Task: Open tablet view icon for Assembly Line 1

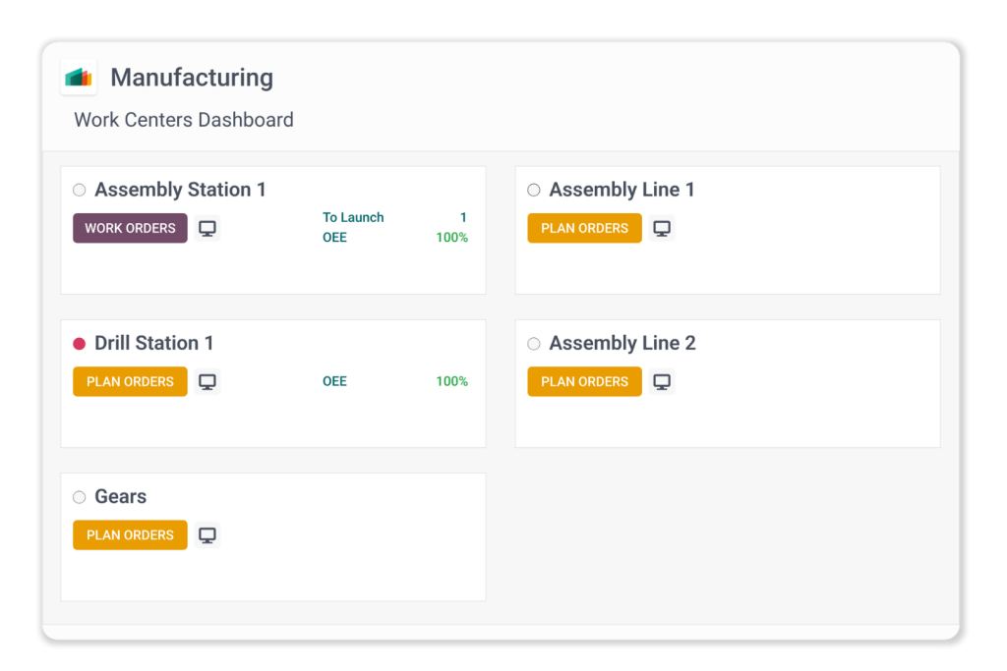Action: coord(662,229)
